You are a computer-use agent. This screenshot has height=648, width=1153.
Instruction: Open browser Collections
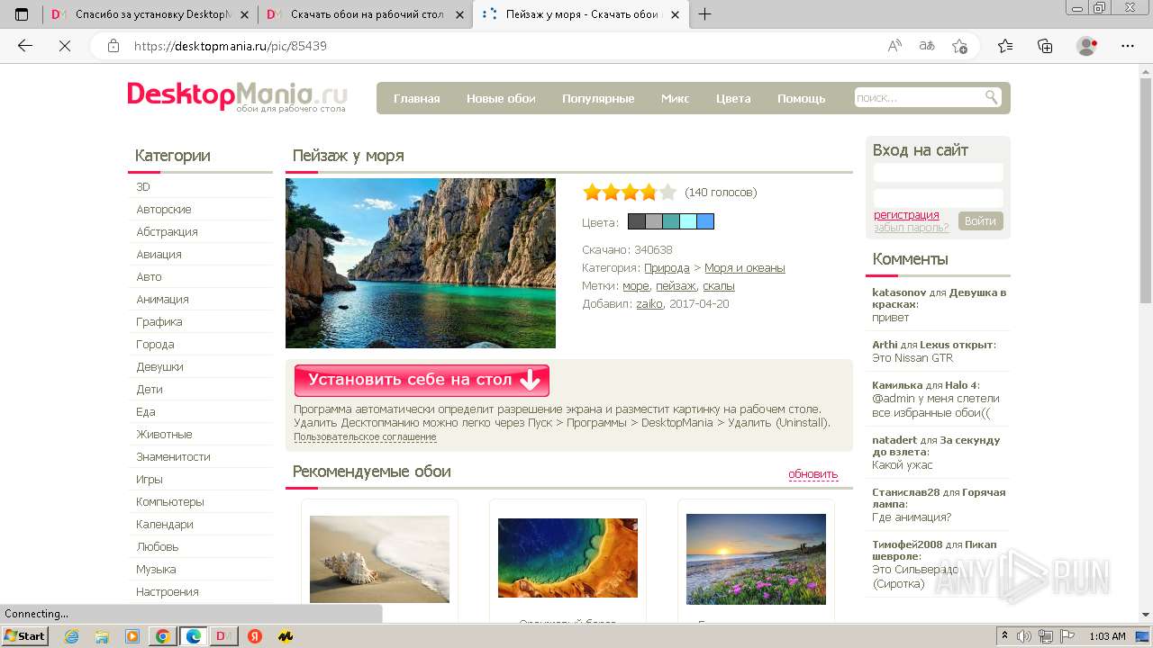tap(1045, 46)
